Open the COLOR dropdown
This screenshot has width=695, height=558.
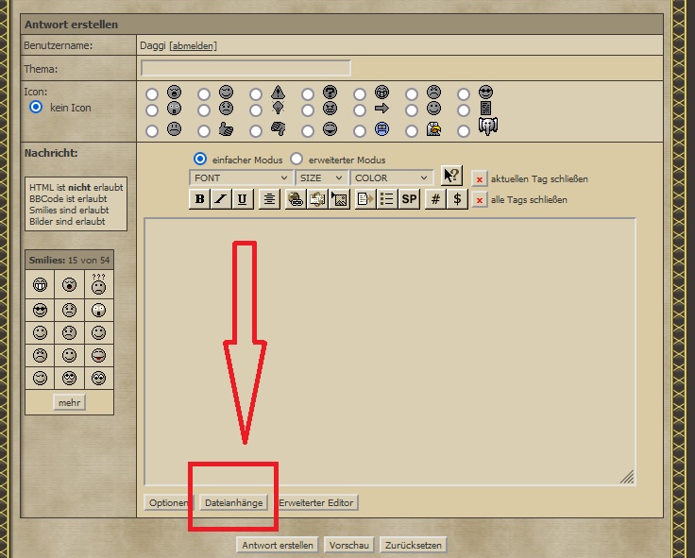pos(391,178)
